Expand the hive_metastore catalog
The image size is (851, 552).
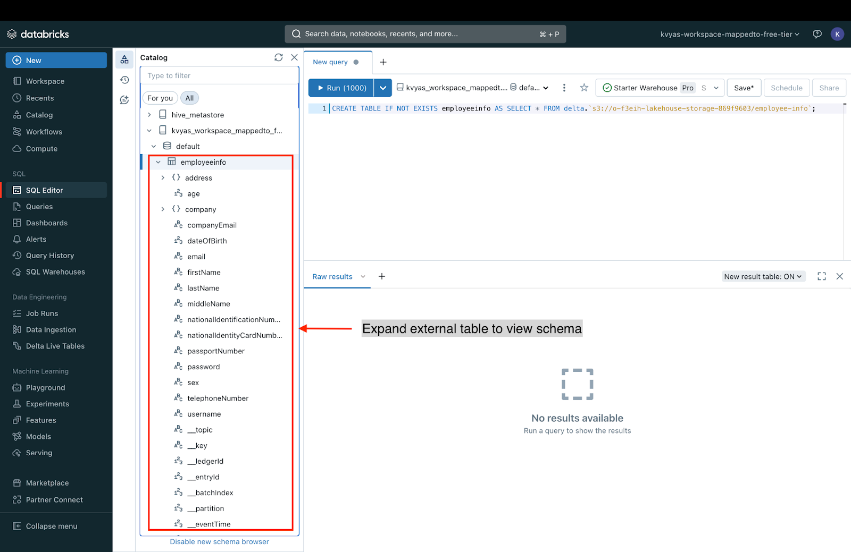point(149,115)
